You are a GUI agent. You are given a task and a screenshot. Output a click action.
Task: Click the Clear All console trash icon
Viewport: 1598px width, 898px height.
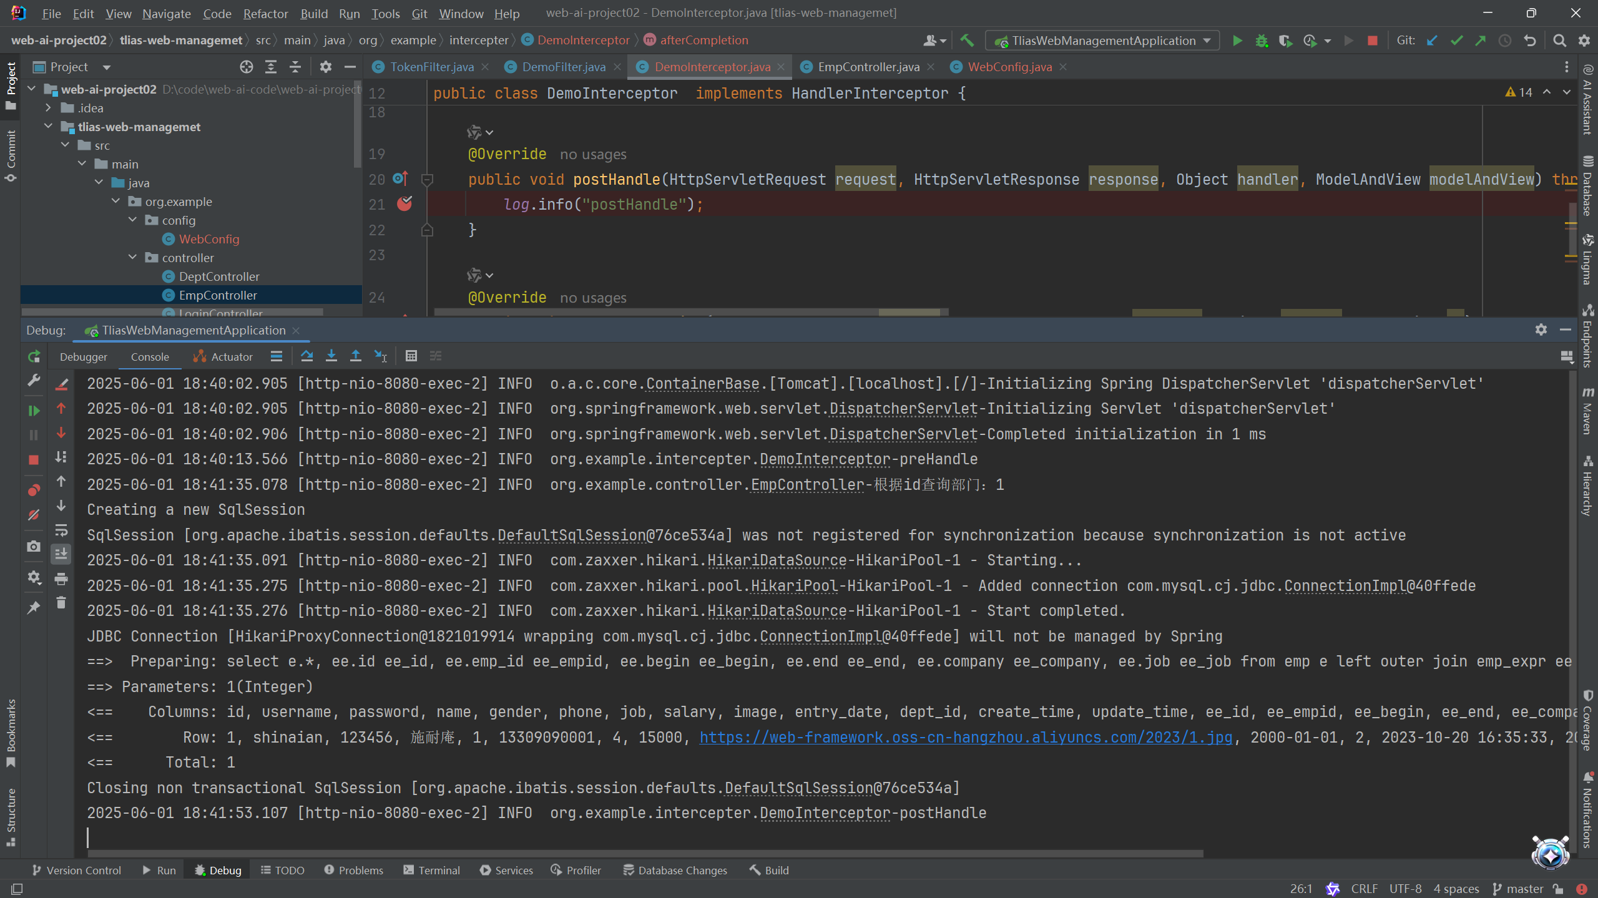click(x=61, y=603)
